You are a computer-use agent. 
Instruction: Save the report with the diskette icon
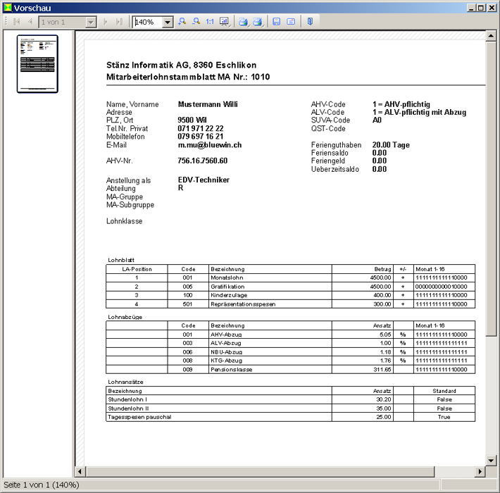coord(276,22)
